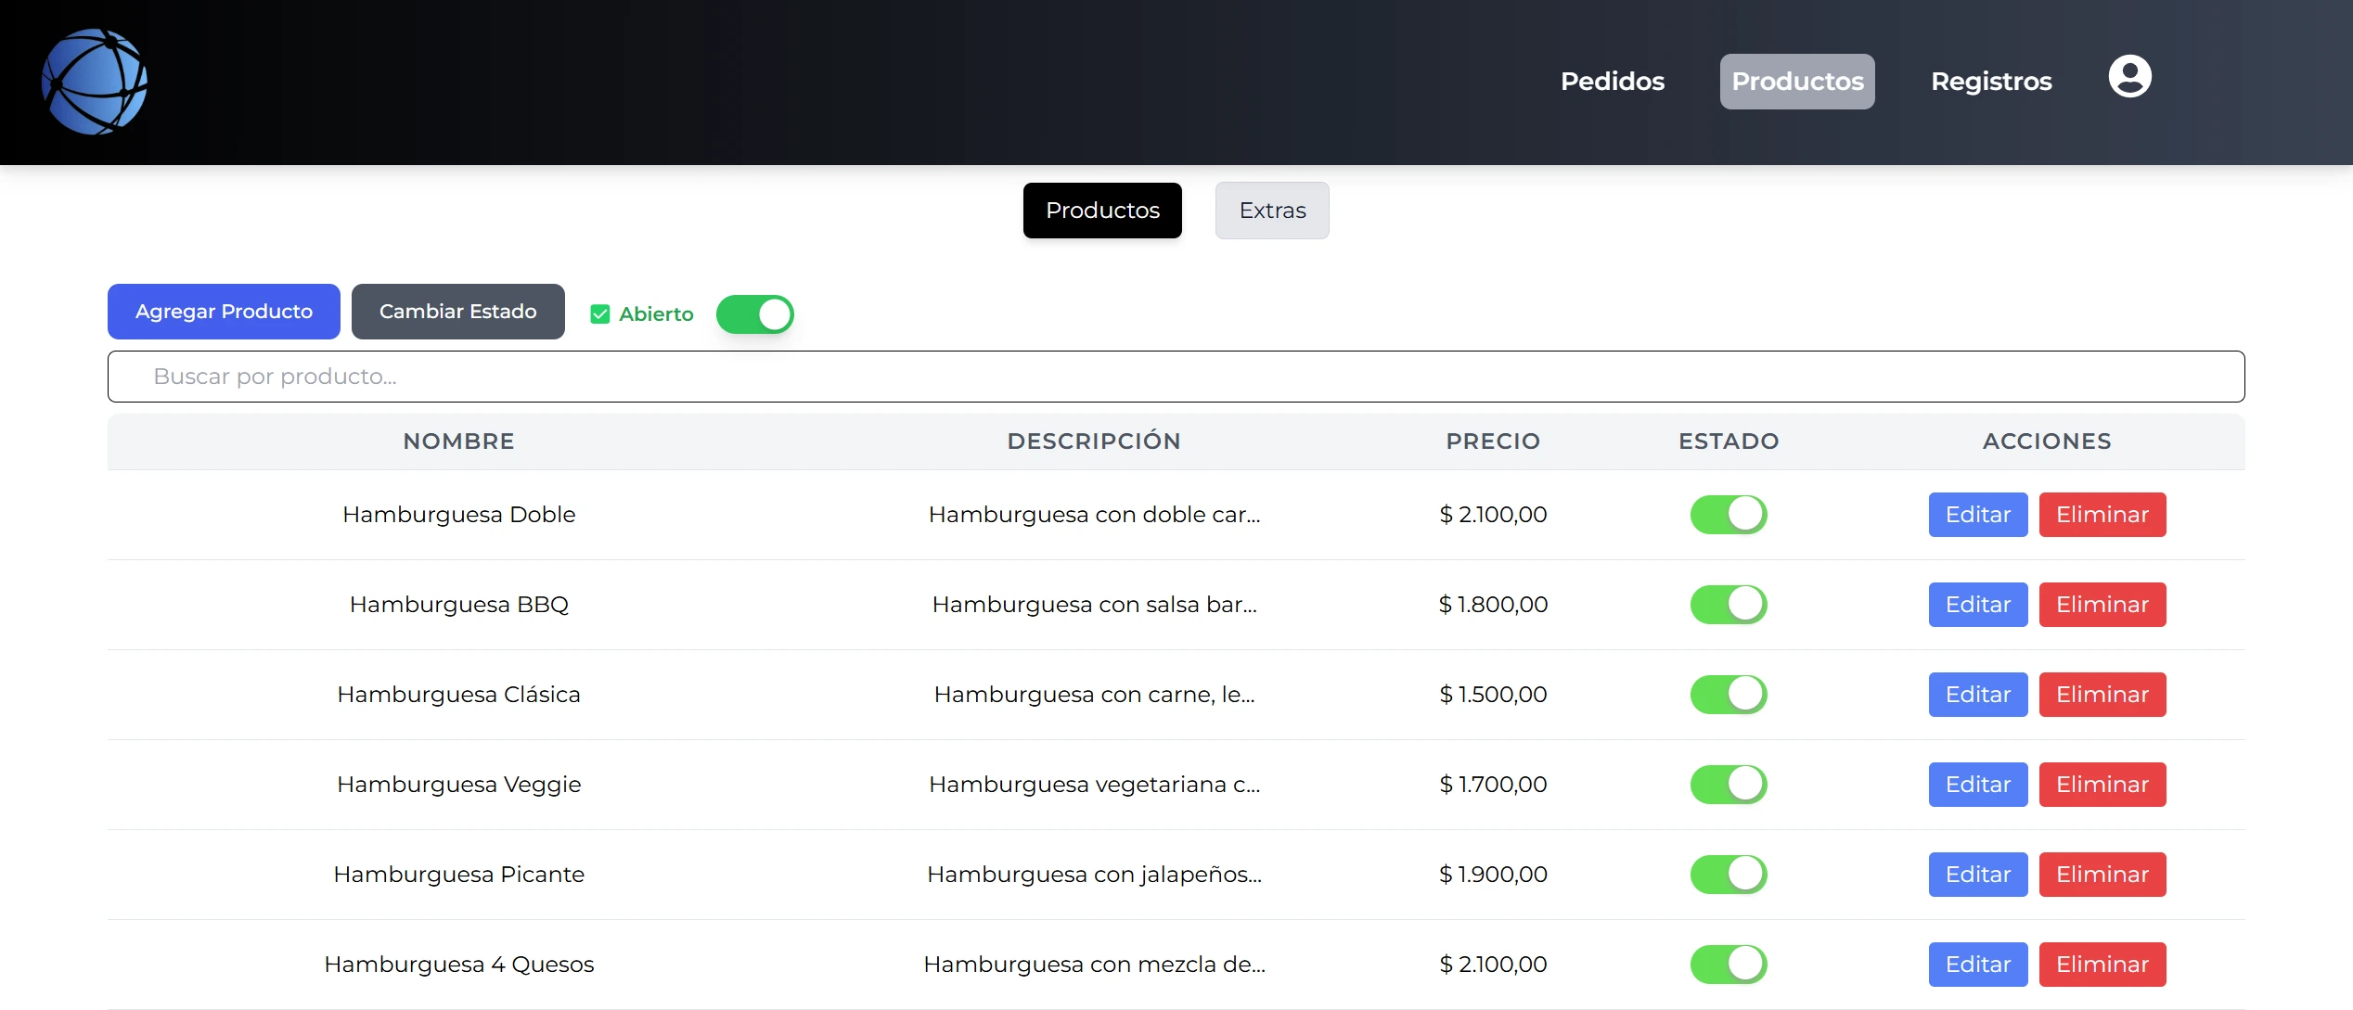
Task: Open the user profile account icon
Action: pos(2129,76)
